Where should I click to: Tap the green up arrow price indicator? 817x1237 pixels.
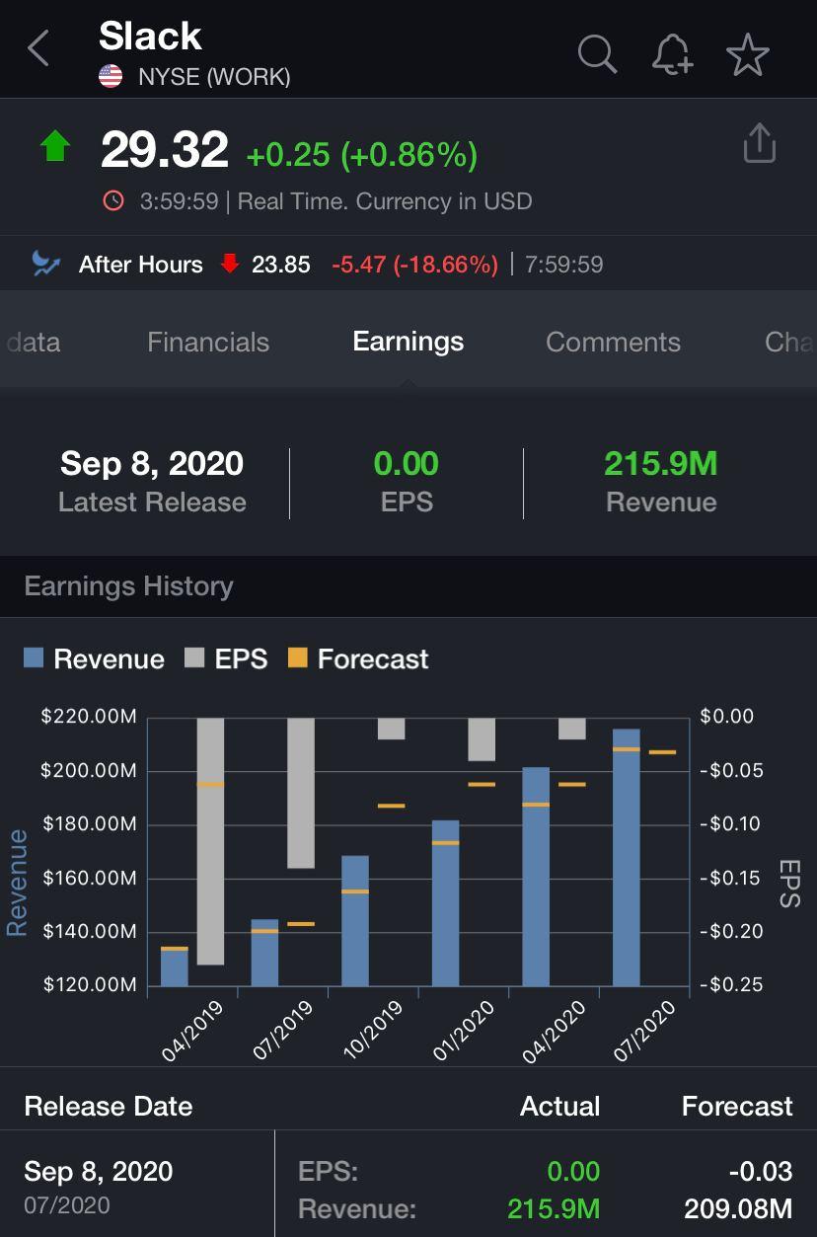coord(55,148)
